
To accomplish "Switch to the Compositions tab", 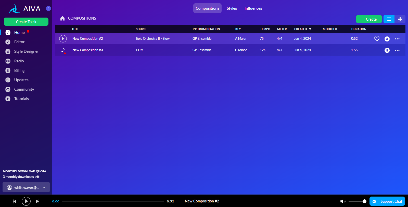I will [x=207, y=8].
